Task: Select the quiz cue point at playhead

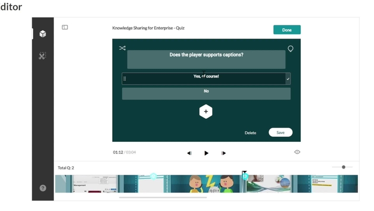Action: tap(245, 177)
